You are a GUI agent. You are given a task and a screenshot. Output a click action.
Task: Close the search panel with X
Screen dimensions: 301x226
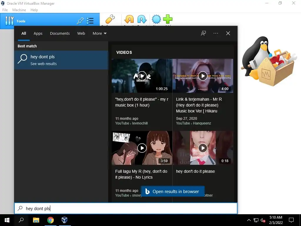(x=228, y=33)
